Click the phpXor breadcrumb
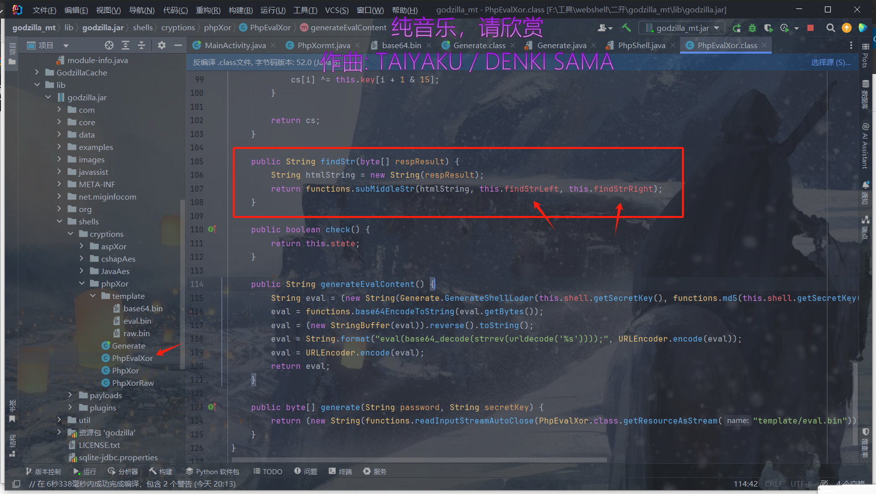Viewport: 876px width, 494px height. tap(217, 28)
